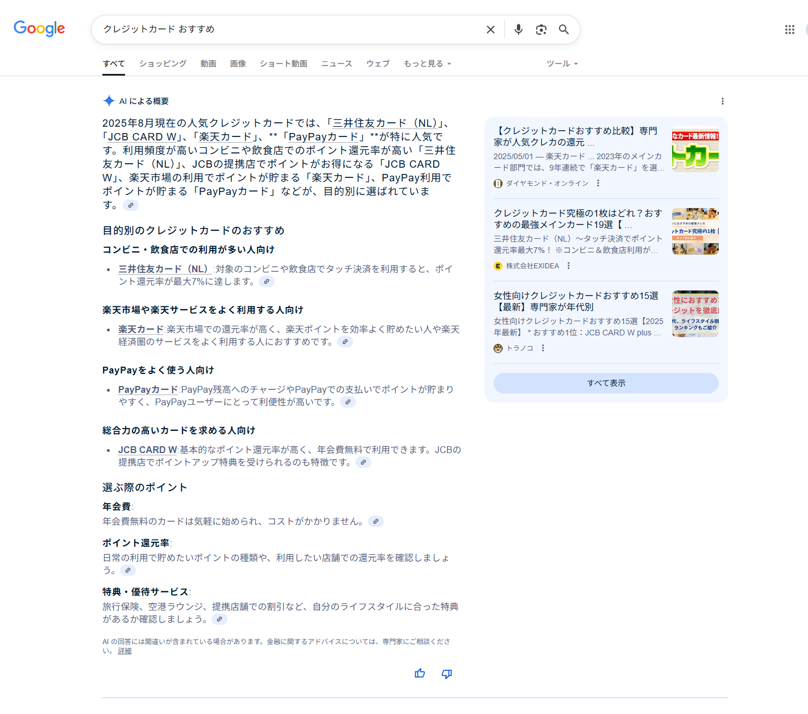Open the 詳細 link in disclaimer

pyautogui.click(x=125, y=651)
